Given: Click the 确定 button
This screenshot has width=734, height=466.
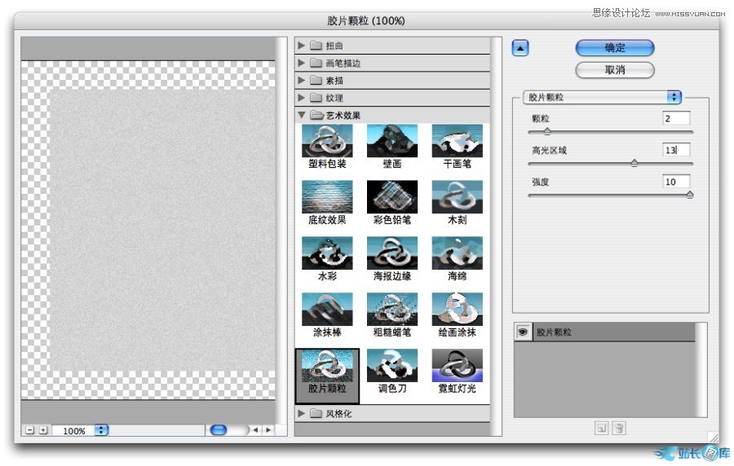Looking at the screenshot, I should point(615,48).
